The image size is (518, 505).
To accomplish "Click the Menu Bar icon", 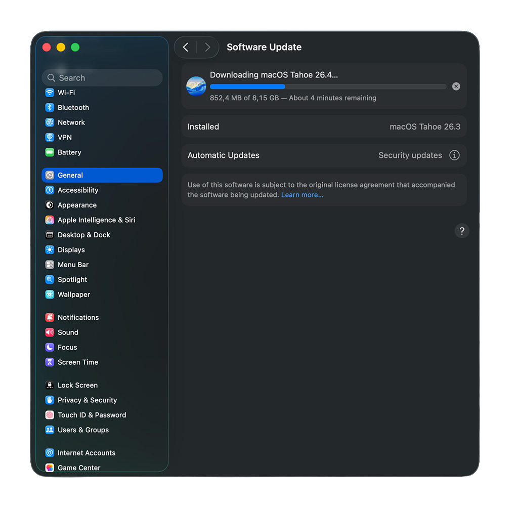I will point(50,265).
